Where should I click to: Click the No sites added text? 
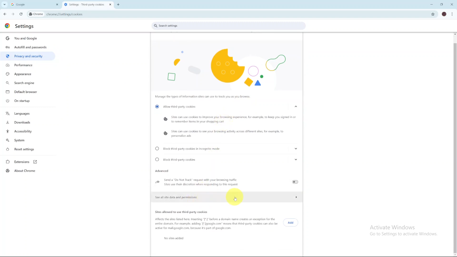tap(174, 238)
